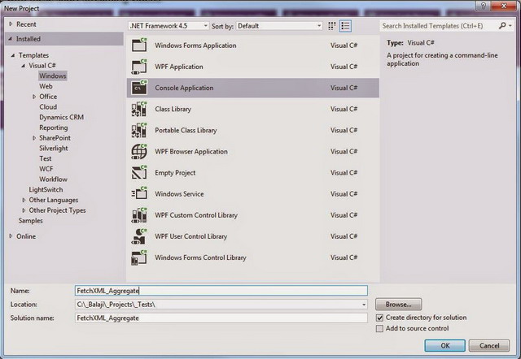Click Visual C# beside Windows Forms Application

(x=344, y=45)
